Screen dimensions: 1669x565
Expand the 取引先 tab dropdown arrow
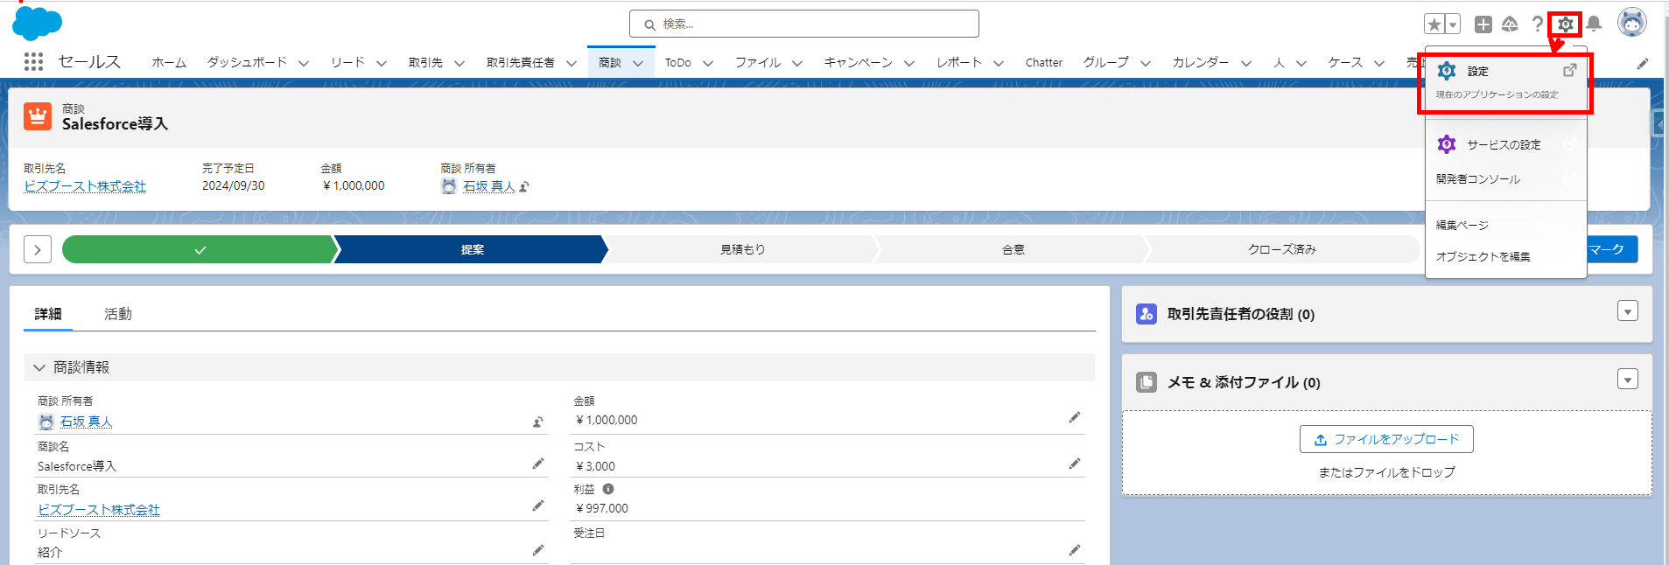459,63
